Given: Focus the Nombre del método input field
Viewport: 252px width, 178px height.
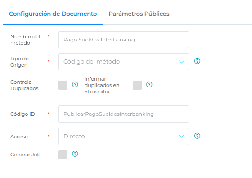Looking at the screenshot, I should tap(124, 40).
